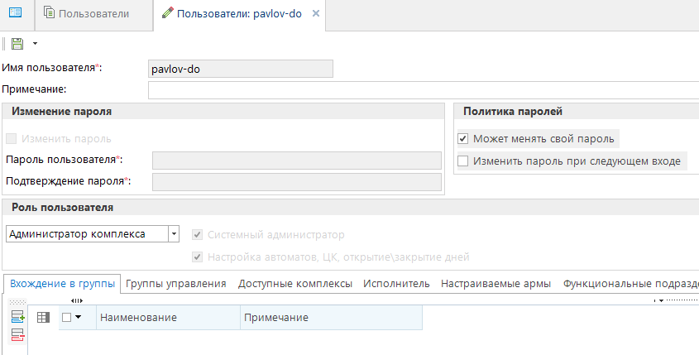Check the select-all box in table header
This screenshot has height=355, width=699.
click(x=66, y=317)
